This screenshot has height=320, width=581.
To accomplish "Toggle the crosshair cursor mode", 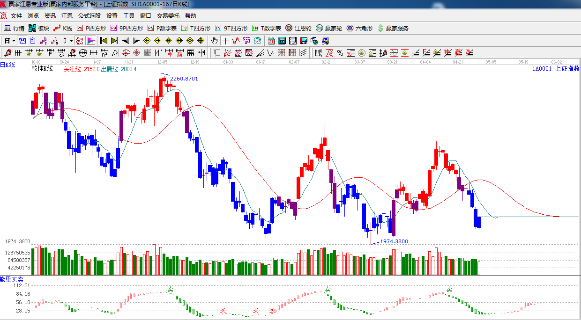I will [x=225, y=41].
